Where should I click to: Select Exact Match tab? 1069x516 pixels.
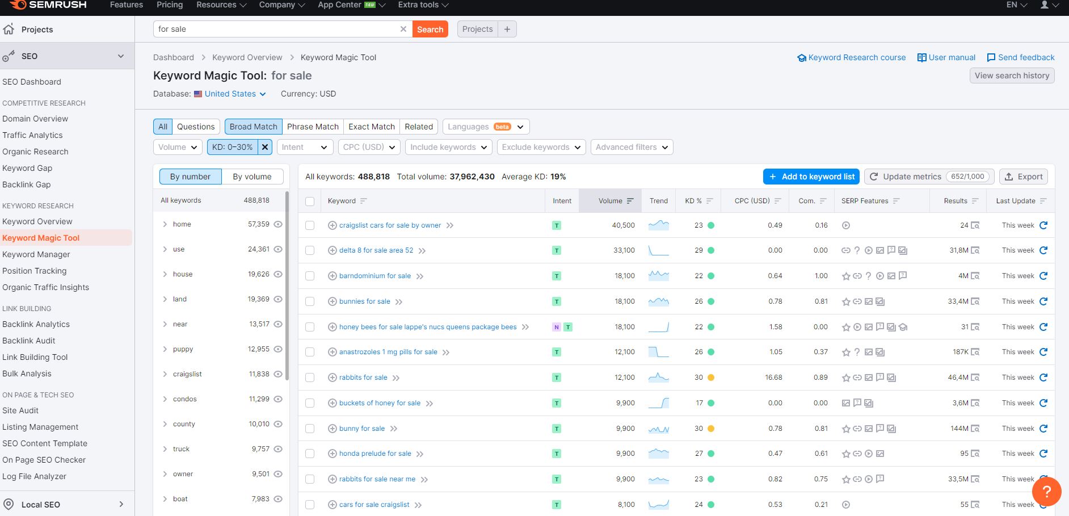point(372,127)
